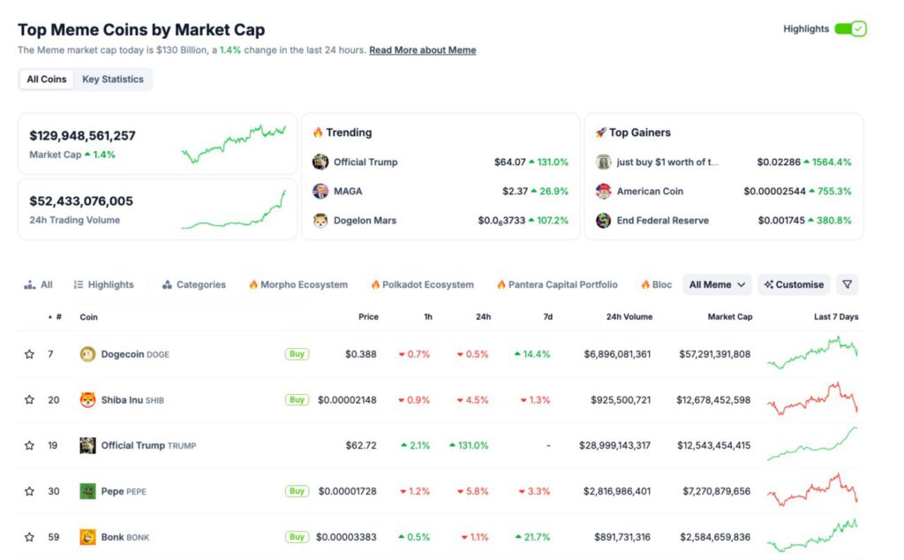Sort by rank number column arrow
The width and height of the screenshot is (904, 560).
(50, 317)
